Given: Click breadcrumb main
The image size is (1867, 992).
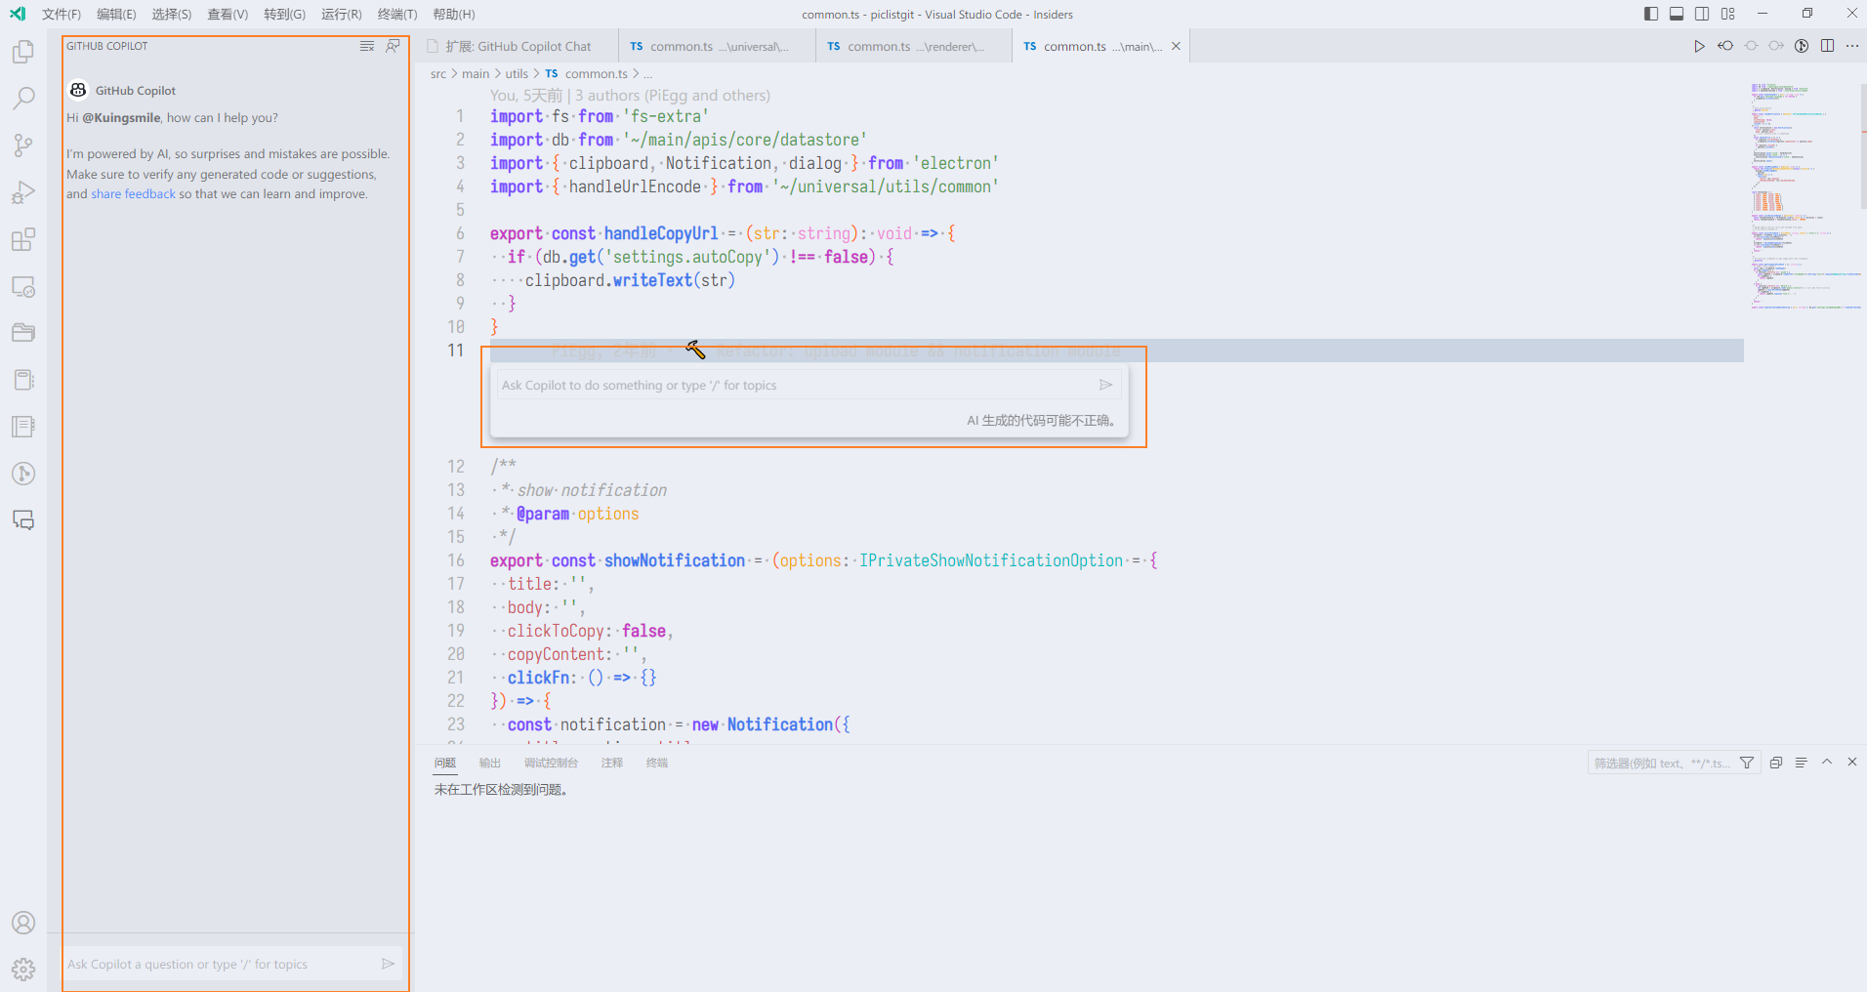Looking at the screenshot, I should point(476,73).
